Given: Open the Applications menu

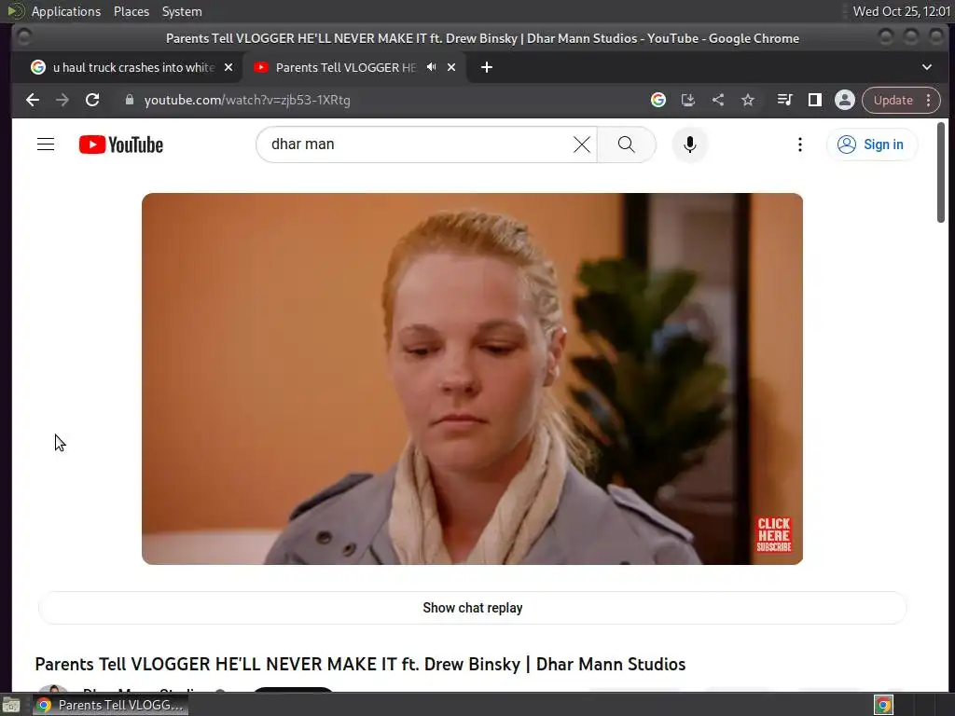Looking at the screenshot, I should click(x=66, y=11).
